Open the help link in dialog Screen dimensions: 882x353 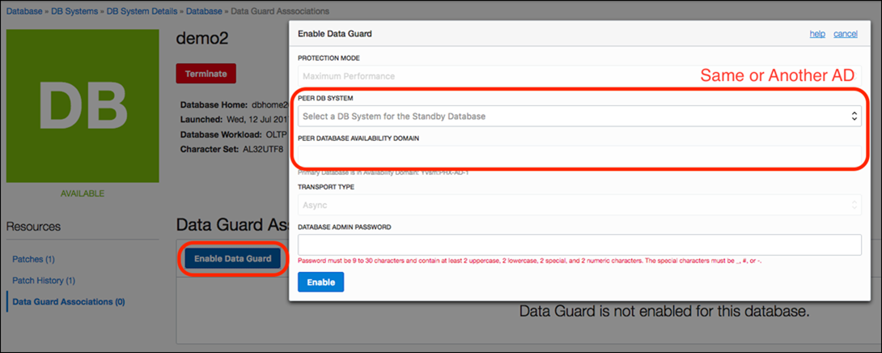point(817,34)
